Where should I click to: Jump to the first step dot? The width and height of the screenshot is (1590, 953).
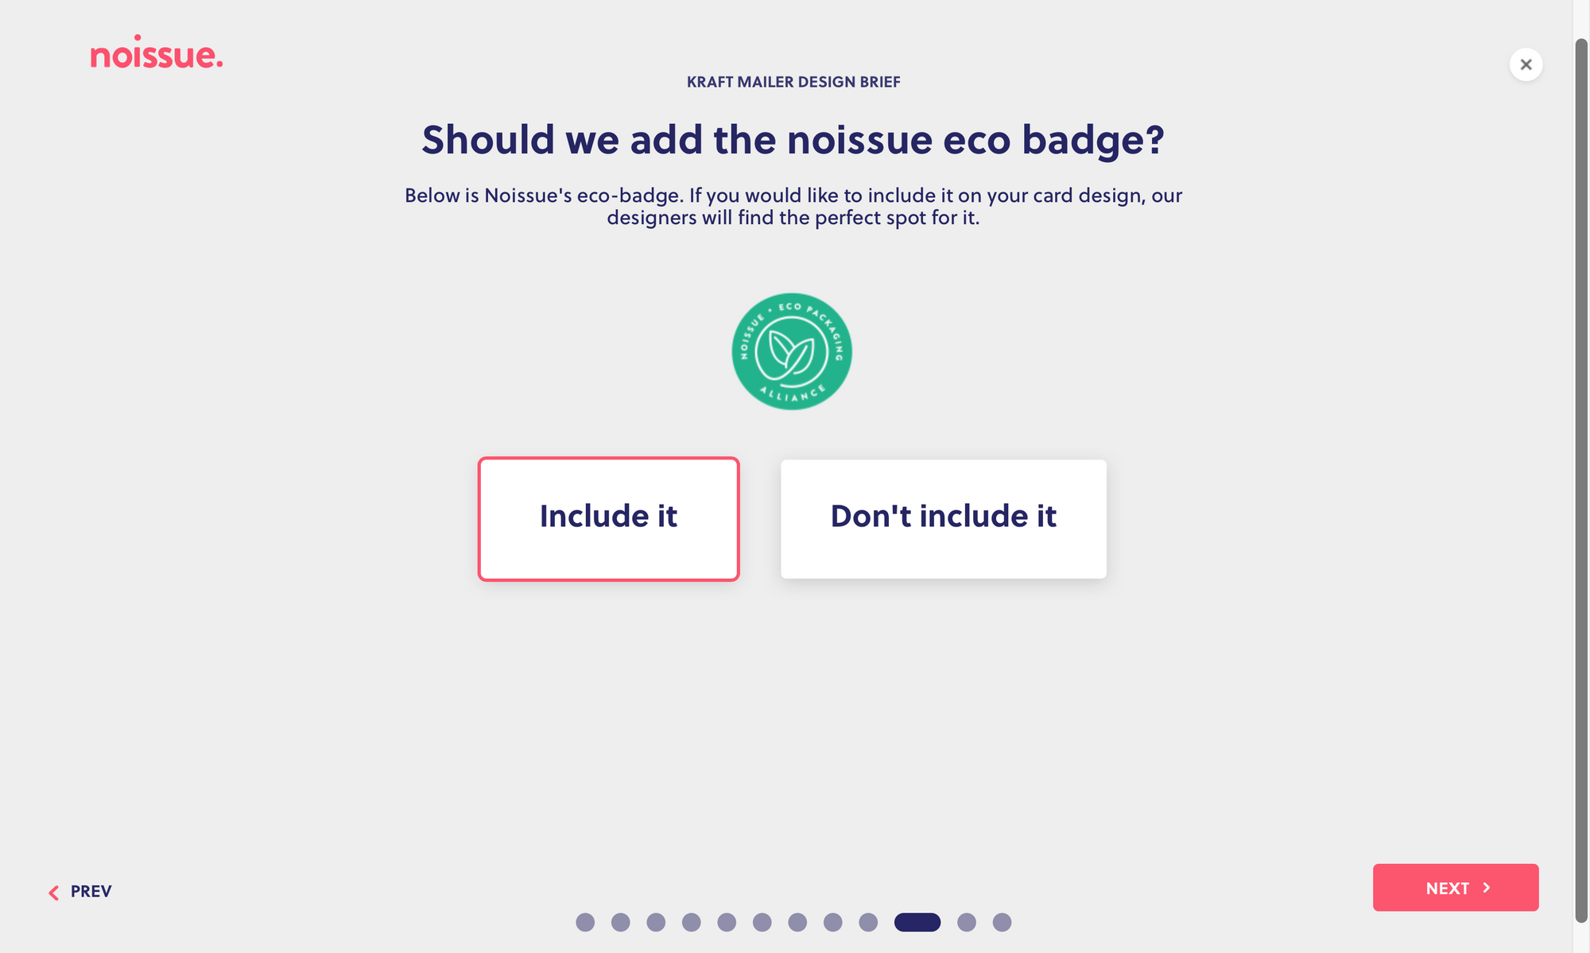point(585,922)
